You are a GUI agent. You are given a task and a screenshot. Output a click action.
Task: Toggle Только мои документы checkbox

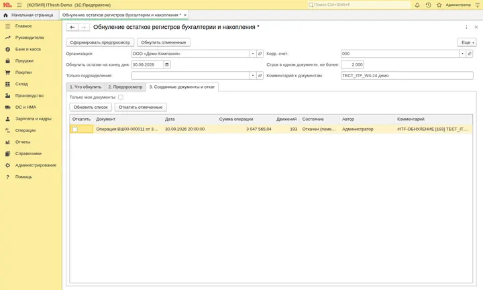[121, 97]
